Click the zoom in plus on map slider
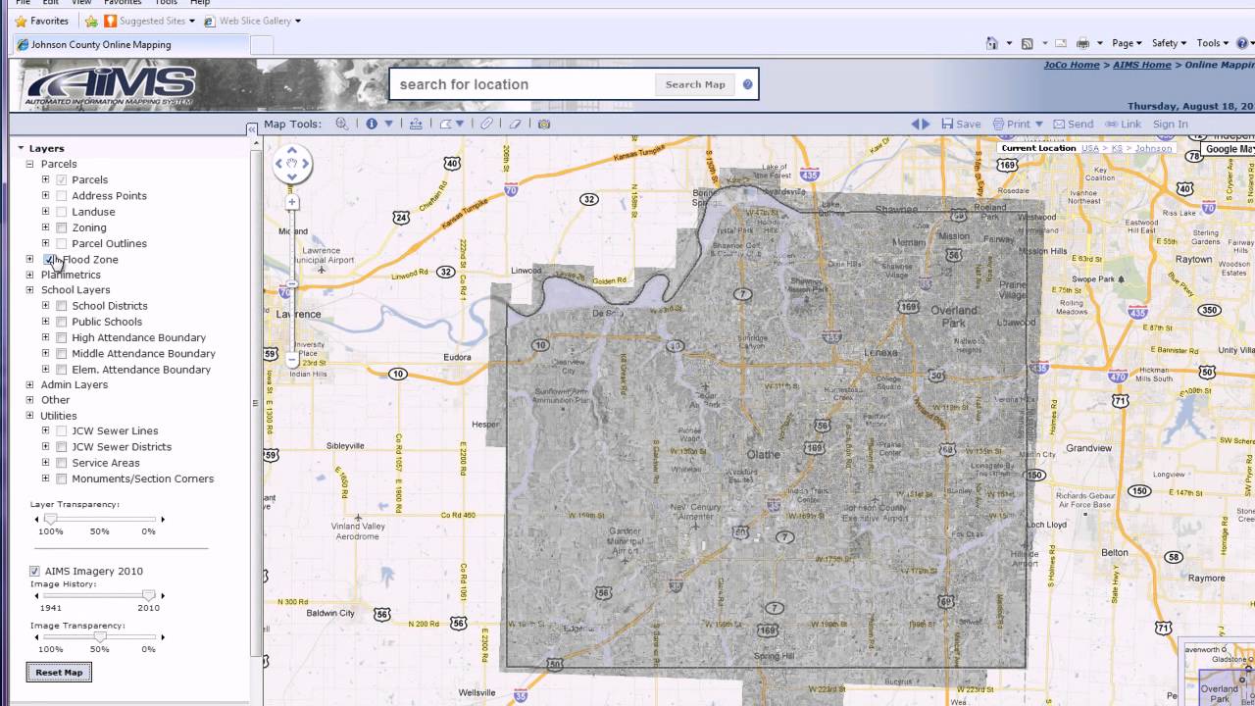 [x=292, y=202]
